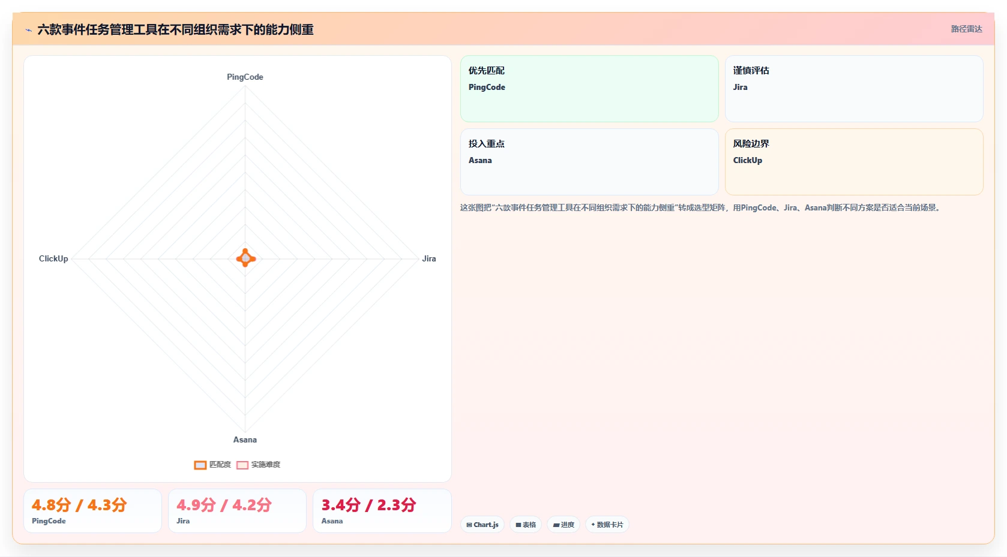
Task: Click the Jira radar axis label
Action: (x=428, y=258)
